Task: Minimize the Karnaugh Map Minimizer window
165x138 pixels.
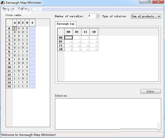Action: [143, 2]
